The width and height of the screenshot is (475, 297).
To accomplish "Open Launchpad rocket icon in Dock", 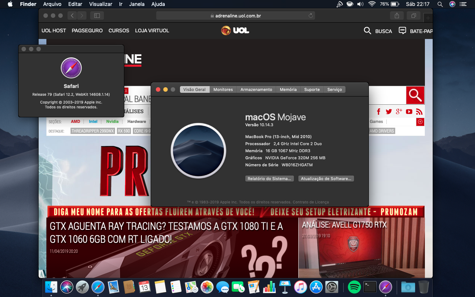I will pyautogui.click(x=82, y=287).
